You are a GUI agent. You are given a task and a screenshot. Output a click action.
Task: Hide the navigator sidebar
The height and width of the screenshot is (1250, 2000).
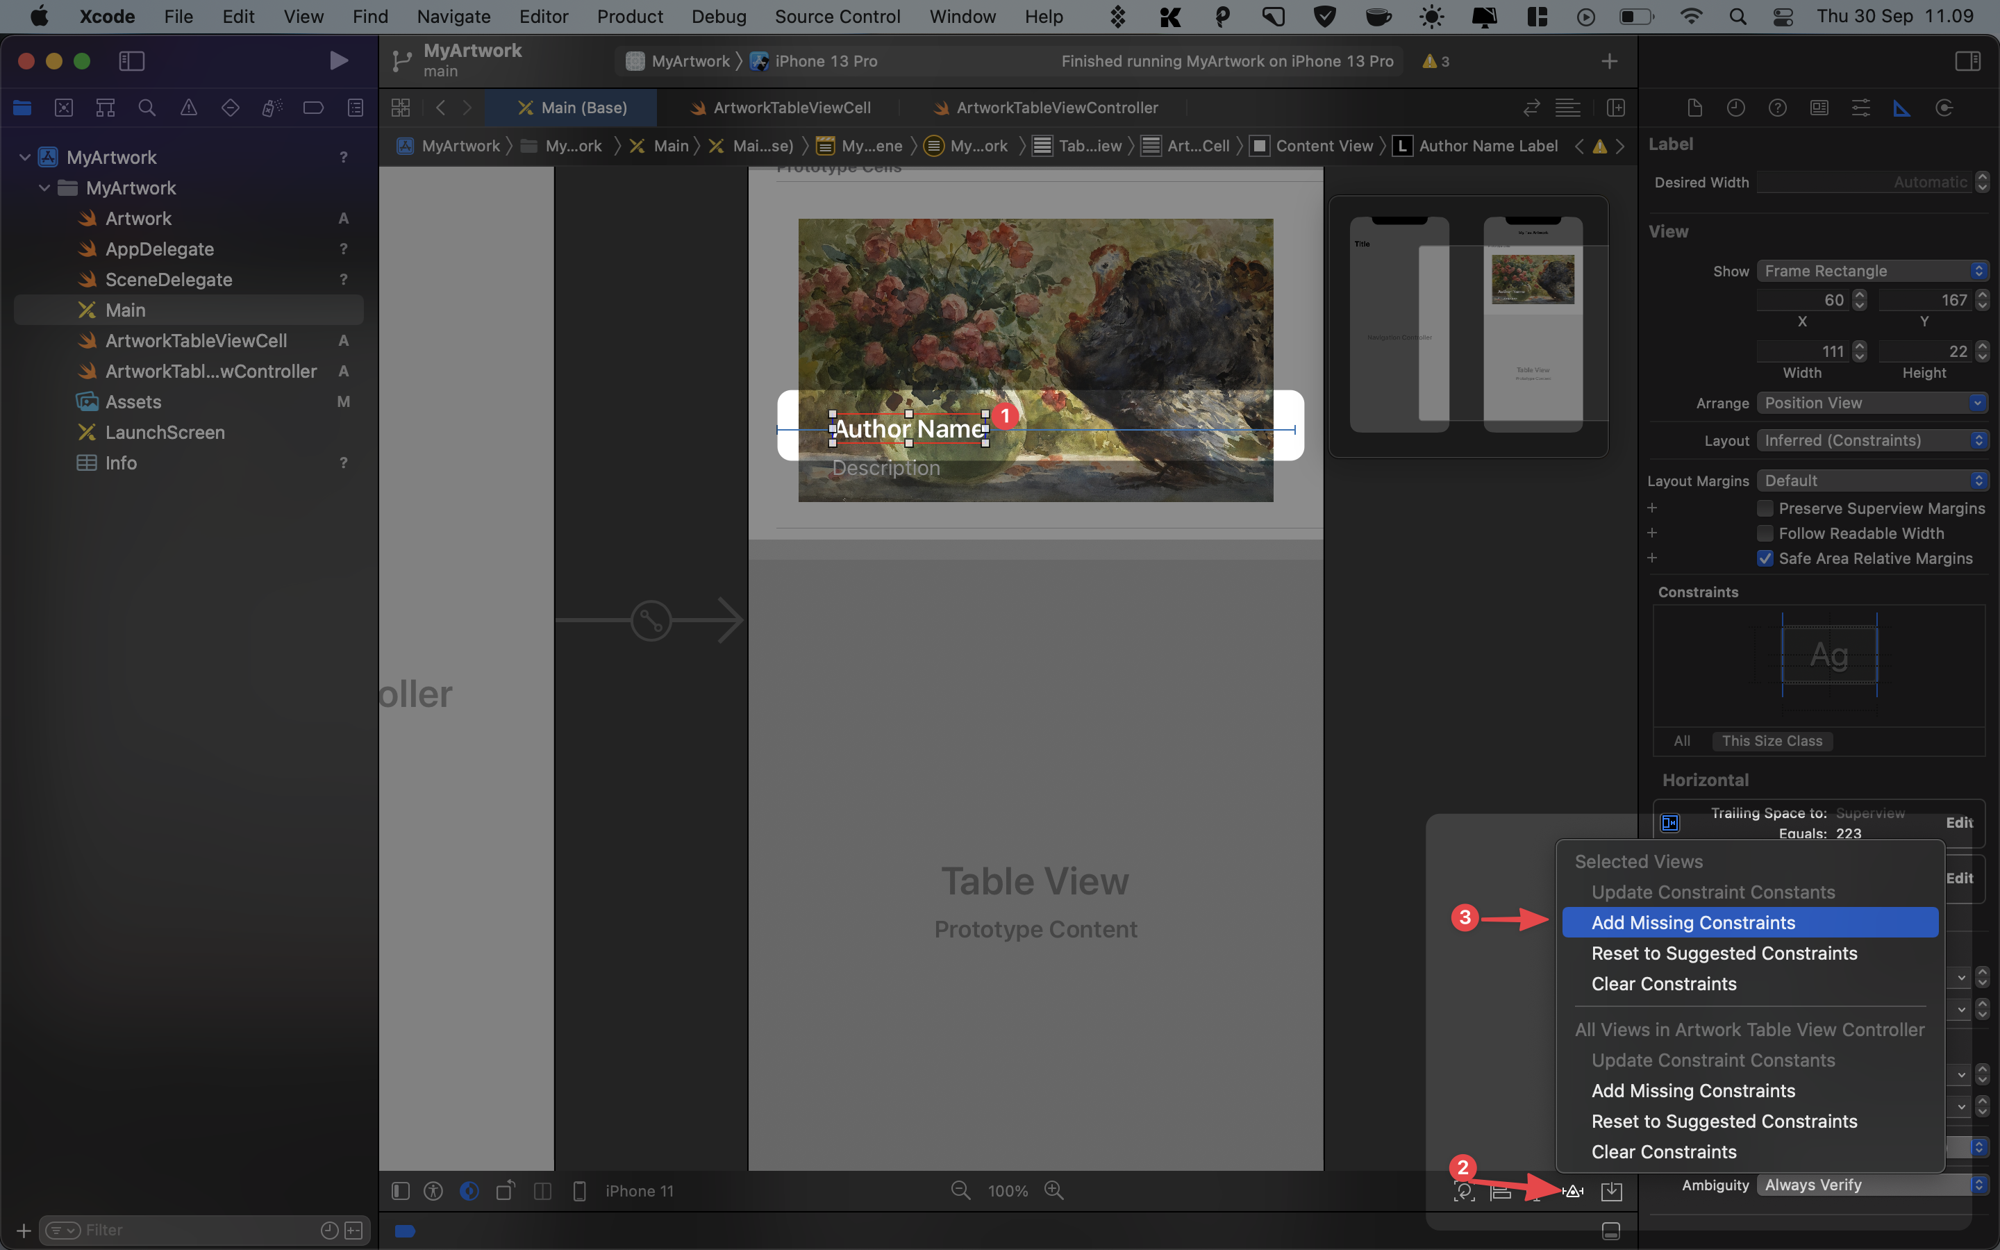point(132,60)
